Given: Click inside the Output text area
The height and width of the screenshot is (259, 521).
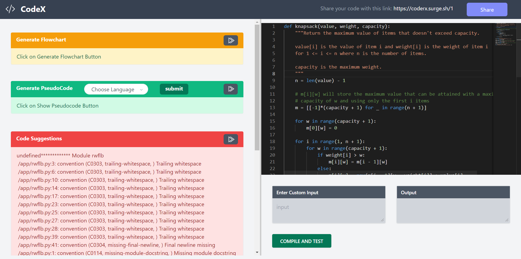Looking at the screenshot, I should [x=453, y=211].
